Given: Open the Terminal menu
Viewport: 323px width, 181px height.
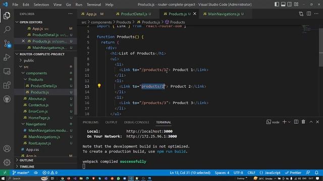Looking at the screenshot, I should point(94,5).
